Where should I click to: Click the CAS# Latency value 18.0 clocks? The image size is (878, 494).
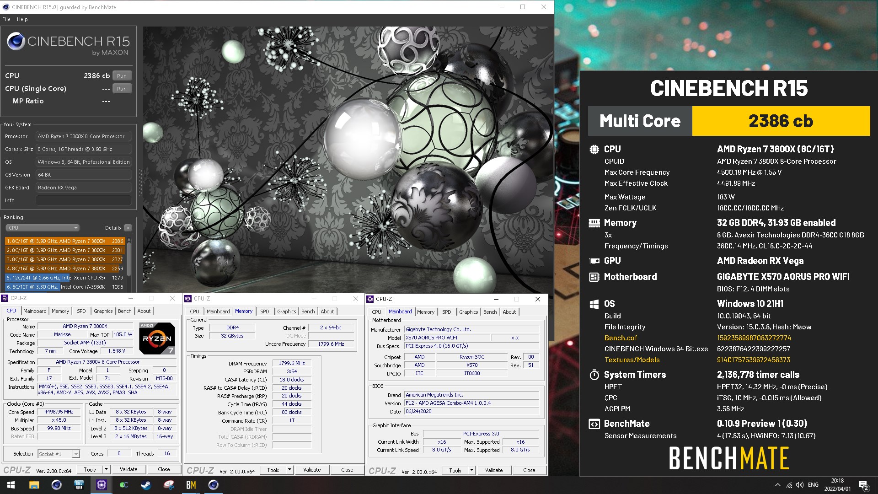(x=292, y=380)
